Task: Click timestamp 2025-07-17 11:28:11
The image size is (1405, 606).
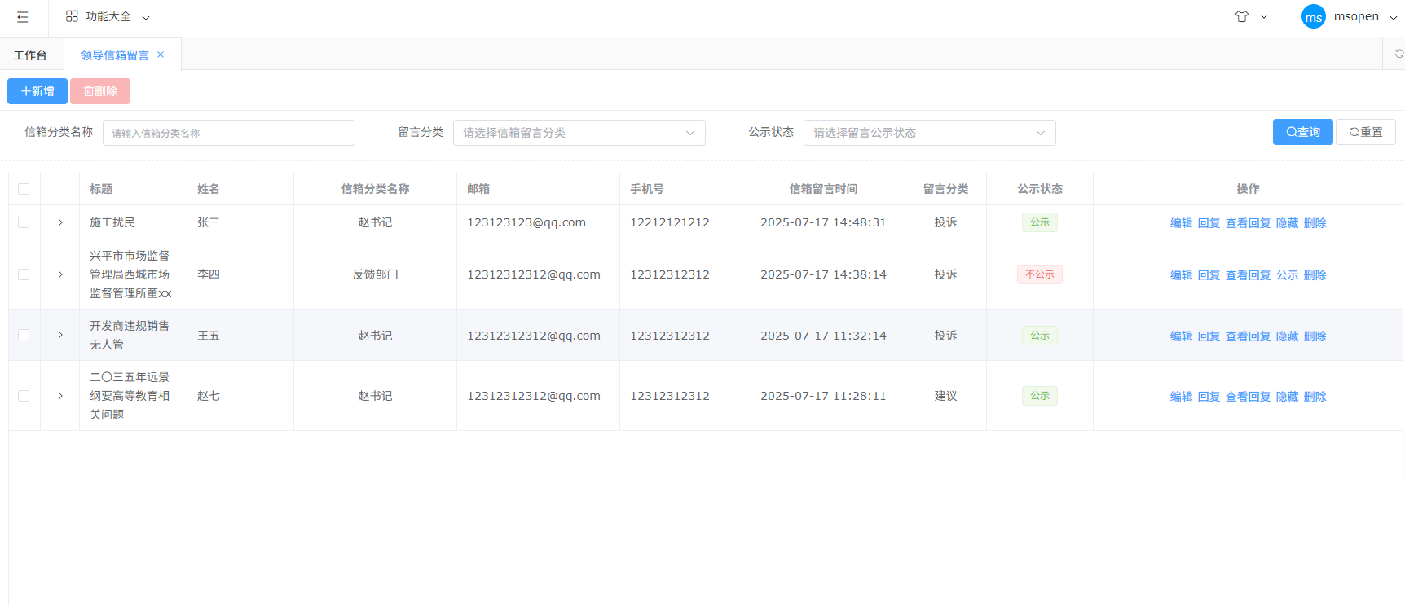Action: tap(823, 396)
